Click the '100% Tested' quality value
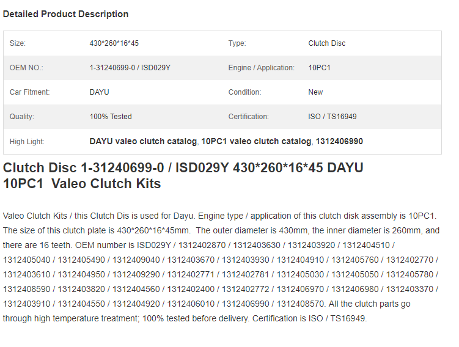The height and width of the screenshot is (347, 459). [111, 117]
